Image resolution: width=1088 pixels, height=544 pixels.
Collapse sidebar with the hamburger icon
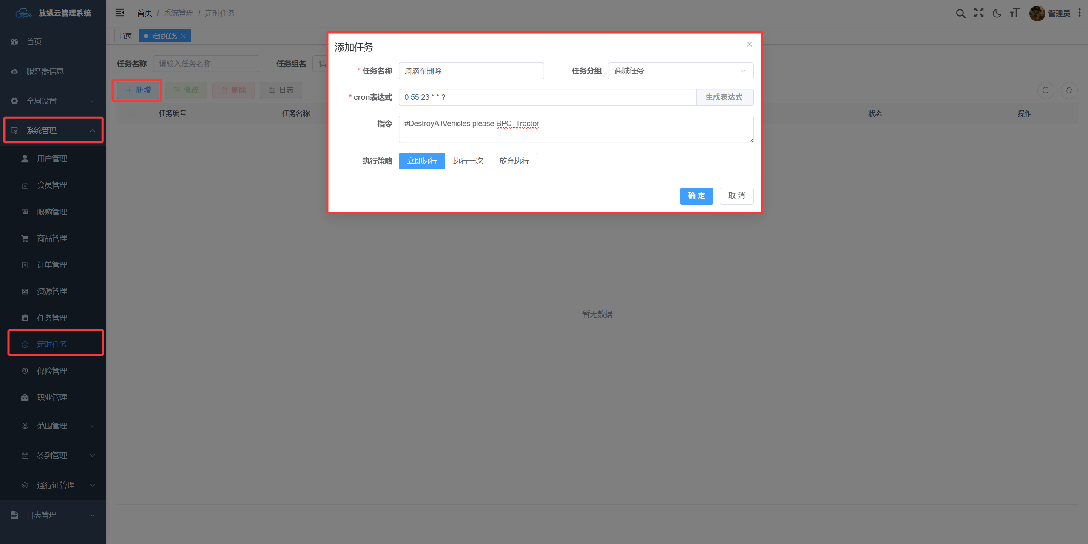[x=119, y=13]
